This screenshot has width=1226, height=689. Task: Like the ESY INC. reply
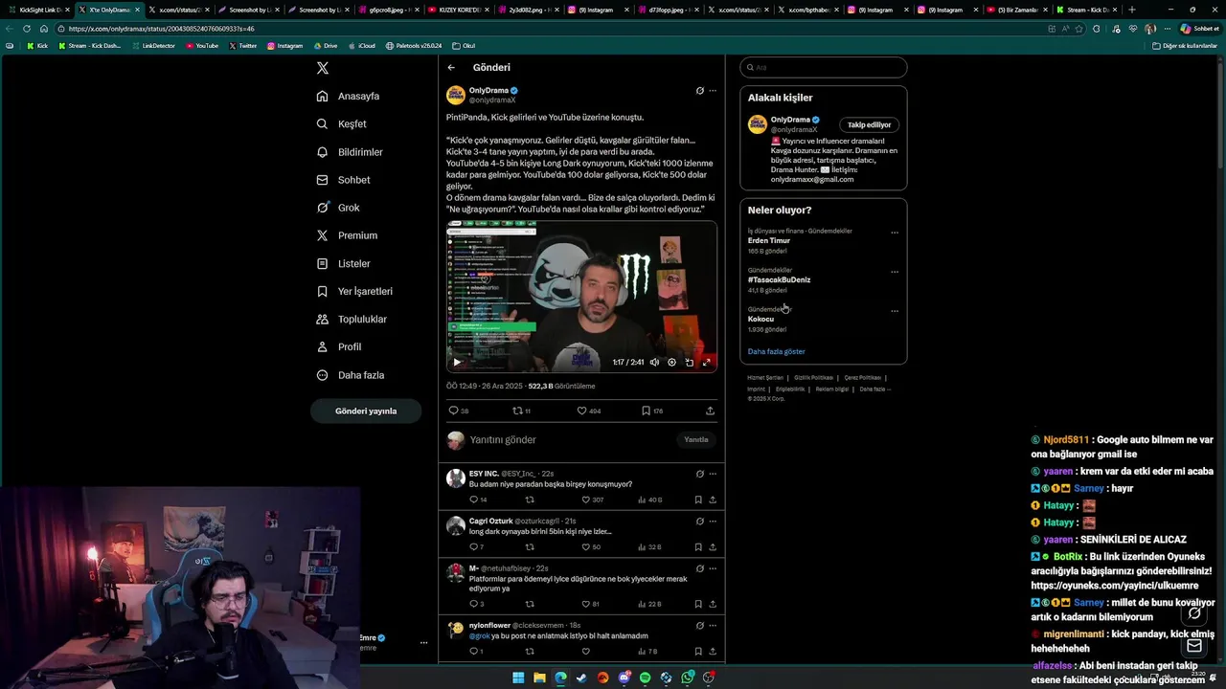coord(593,500)
